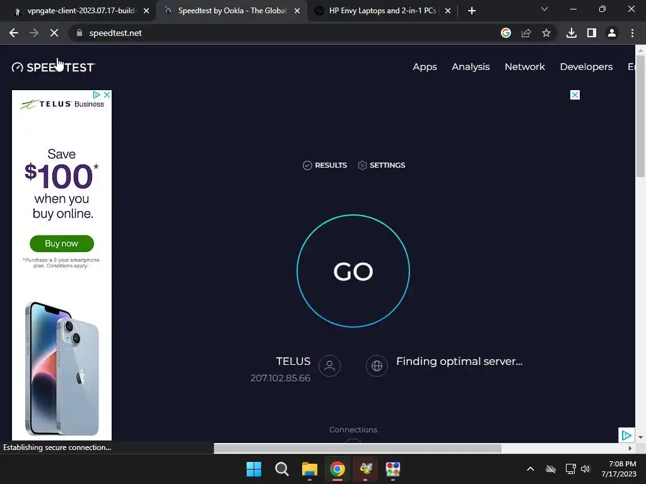646x484 pixels.
Task: Stop loading the page
Action: (54, 33)
